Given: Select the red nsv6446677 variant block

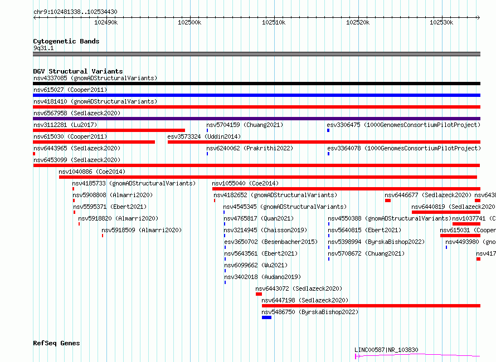Looking at the screenshot, I should 388,200.
